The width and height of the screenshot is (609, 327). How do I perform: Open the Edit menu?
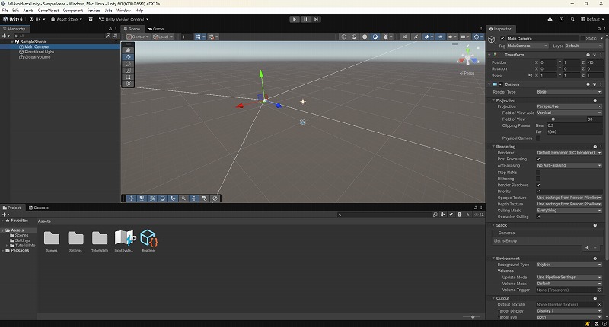click(15, 11)
